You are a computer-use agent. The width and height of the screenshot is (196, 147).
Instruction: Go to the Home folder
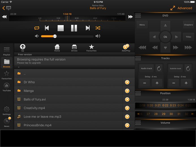point(57,48)
